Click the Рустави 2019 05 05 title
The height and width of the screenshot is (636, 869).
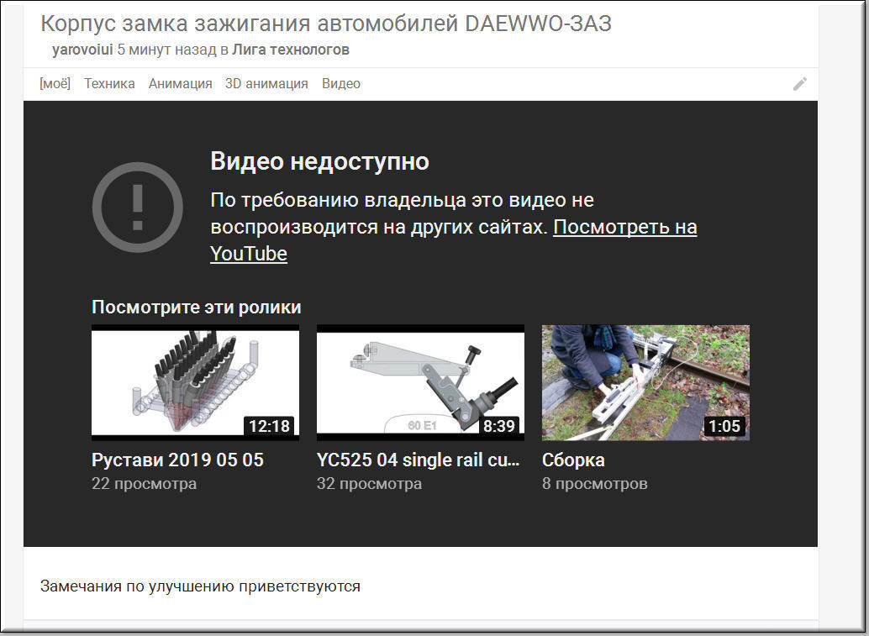point(177,460)
